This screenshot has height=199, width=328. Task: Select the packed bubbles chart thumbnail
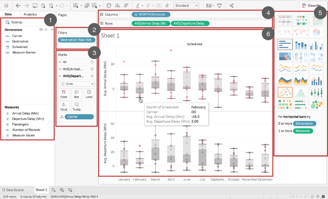pyautogui.click(x=317, y=105)
